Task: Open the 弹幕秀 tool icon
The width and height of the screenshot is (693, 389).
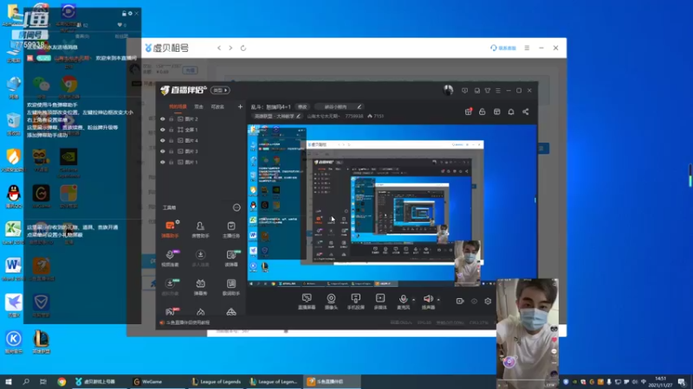Action: click(200, 287)
